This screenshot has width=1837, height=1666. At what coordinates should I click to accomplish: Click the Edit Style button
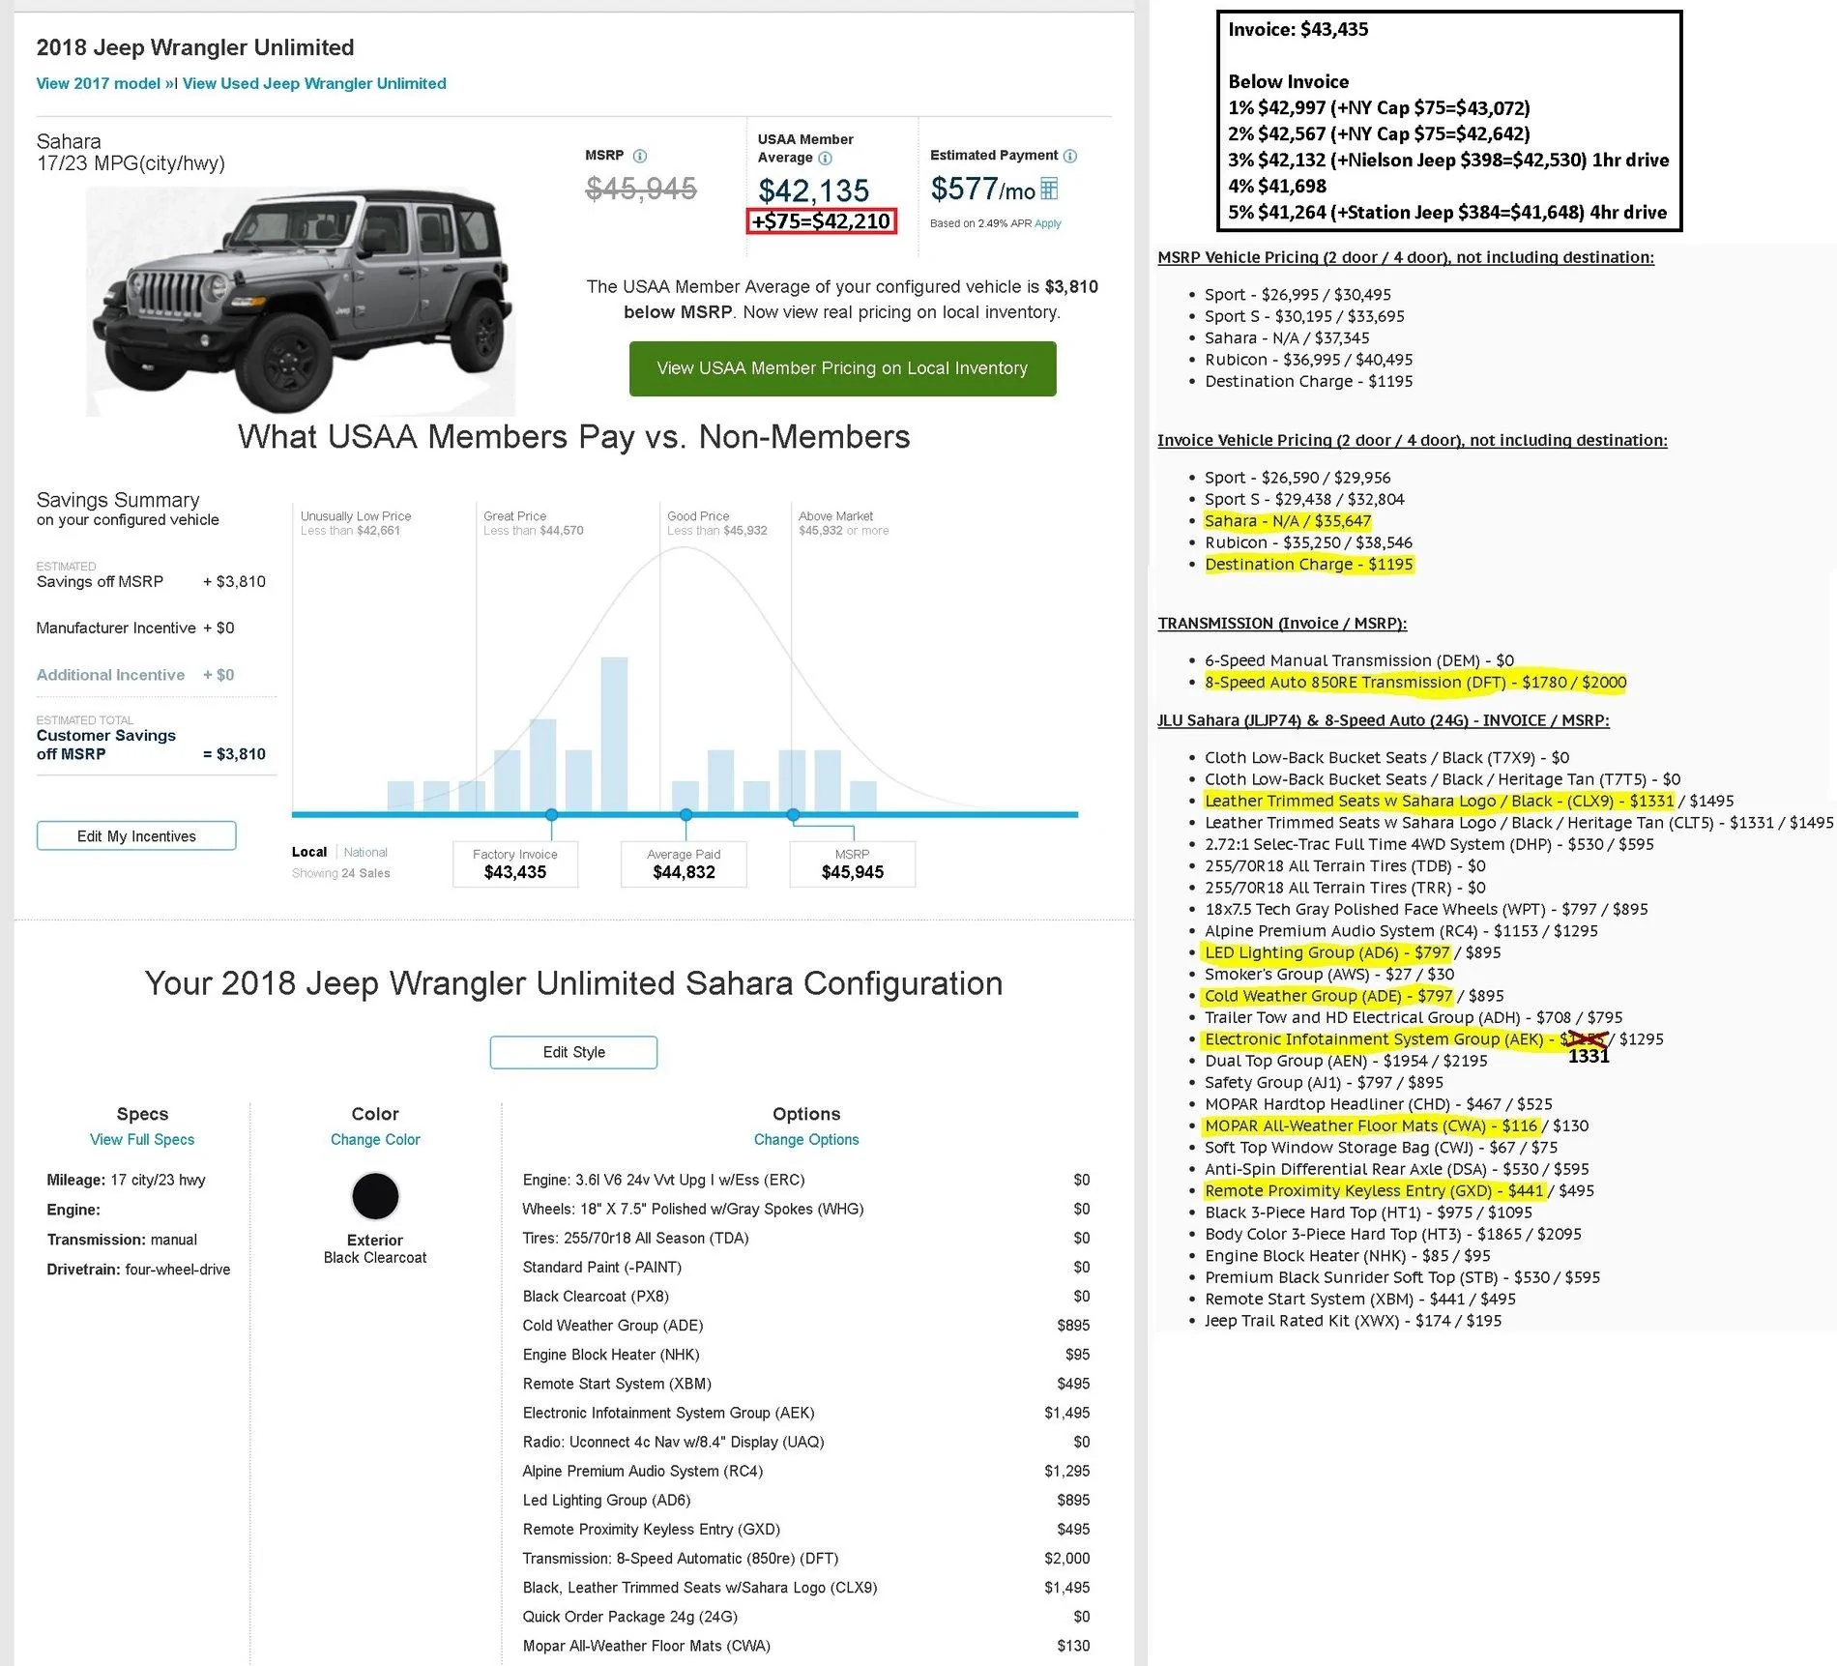[573, 1052]
